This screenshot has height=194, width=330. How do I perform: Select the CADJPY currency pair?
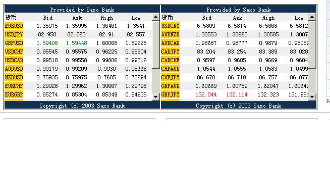(170, 52)
